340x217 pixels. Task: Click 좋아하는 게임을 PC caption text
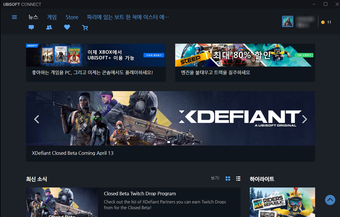(93, 72)
